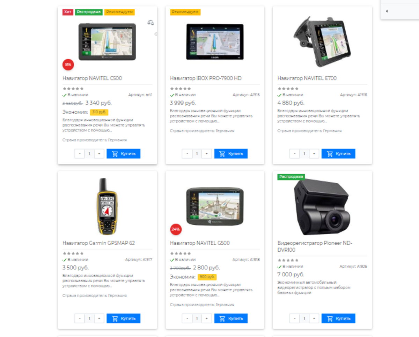
Task: Rate iBOX PRO-7900 HD with star rating
Action: (181, 89)
